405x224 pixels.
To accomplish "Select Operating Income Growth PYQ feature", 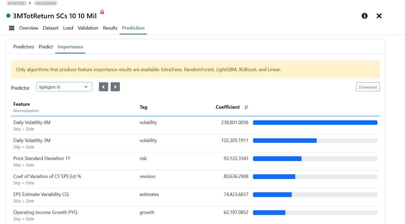I will 45,212.
